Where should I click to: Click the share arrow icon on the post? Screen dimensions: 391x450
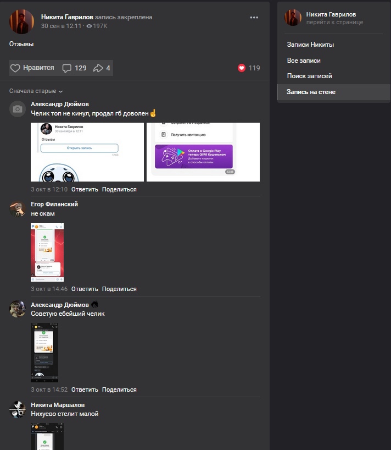tap(98, 68)
